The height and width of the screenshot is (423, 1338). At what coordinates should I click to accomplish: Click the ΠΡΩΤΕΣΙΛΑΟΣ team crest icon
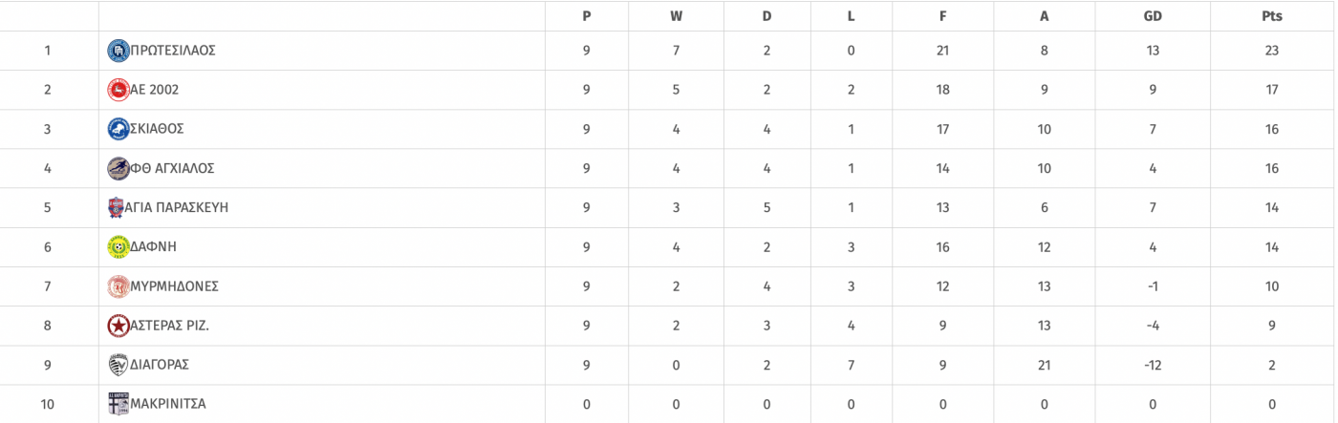(119, 51)
